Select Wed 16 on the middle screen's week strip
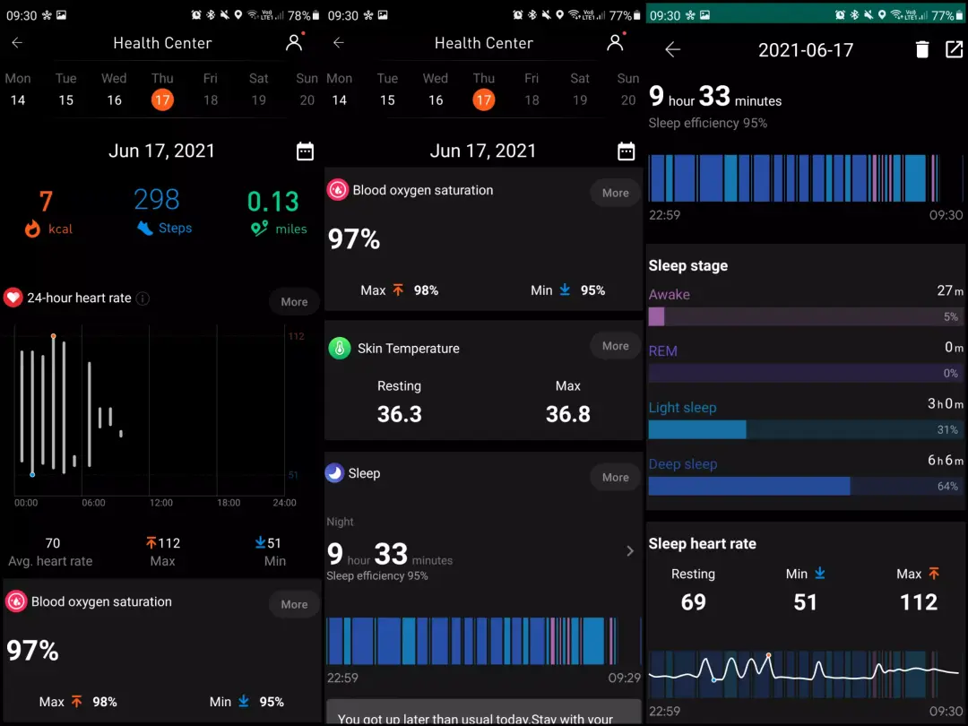 pos(436,90)
